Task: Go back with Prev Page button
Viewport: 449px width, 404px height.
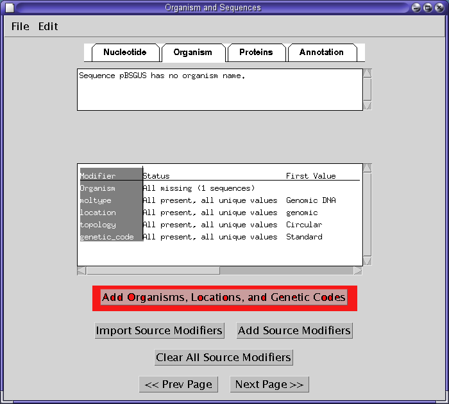Action: (178, 384)
